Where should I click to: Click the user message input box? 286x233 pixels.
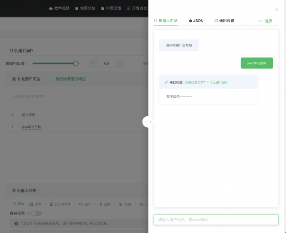[x=216, y=220]
